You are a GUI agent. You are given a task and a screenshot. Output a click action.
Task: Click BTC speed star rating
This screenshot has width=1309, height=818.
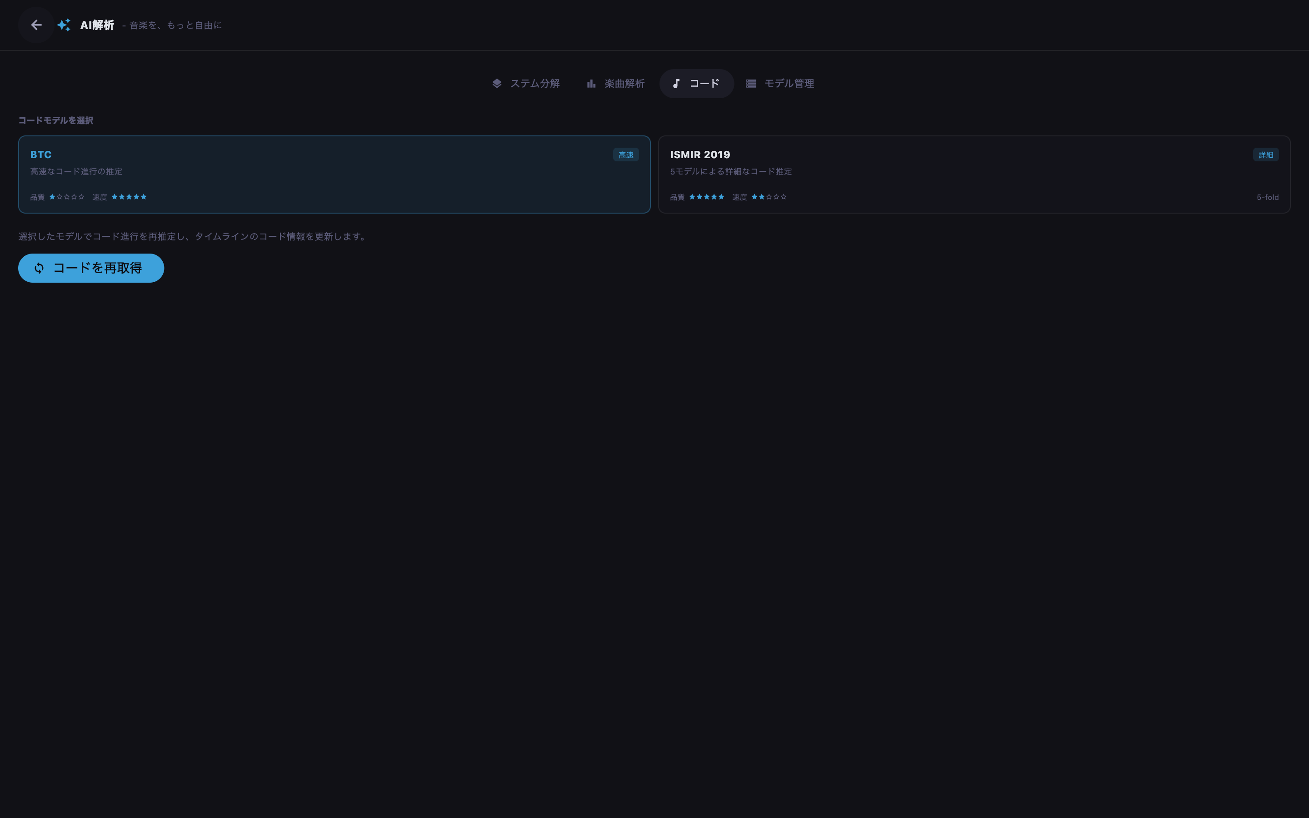(129, 197)
